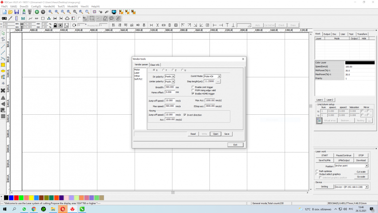Click the Undo green arrow icon

click(36, 12)
